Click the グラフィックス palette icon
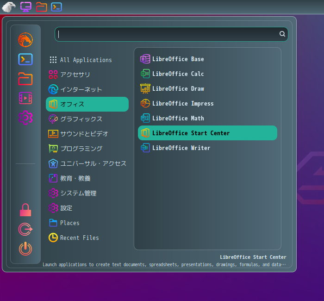The width and height of the screenshot is (324, 301). click(x=53, y=119)
